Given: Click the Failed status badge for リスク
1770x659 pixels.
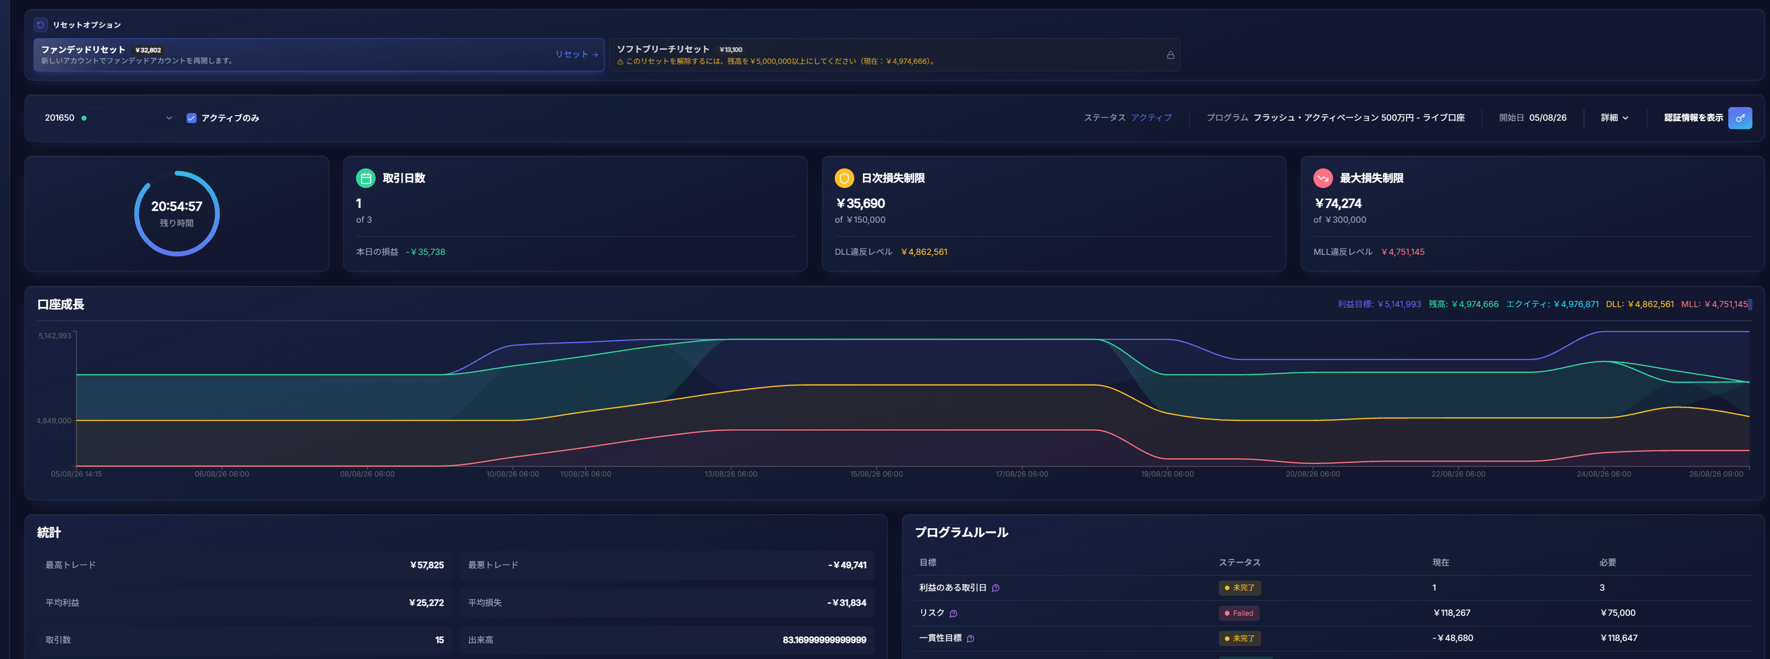Looking at the screenshot, I should tap(1239, 613).
